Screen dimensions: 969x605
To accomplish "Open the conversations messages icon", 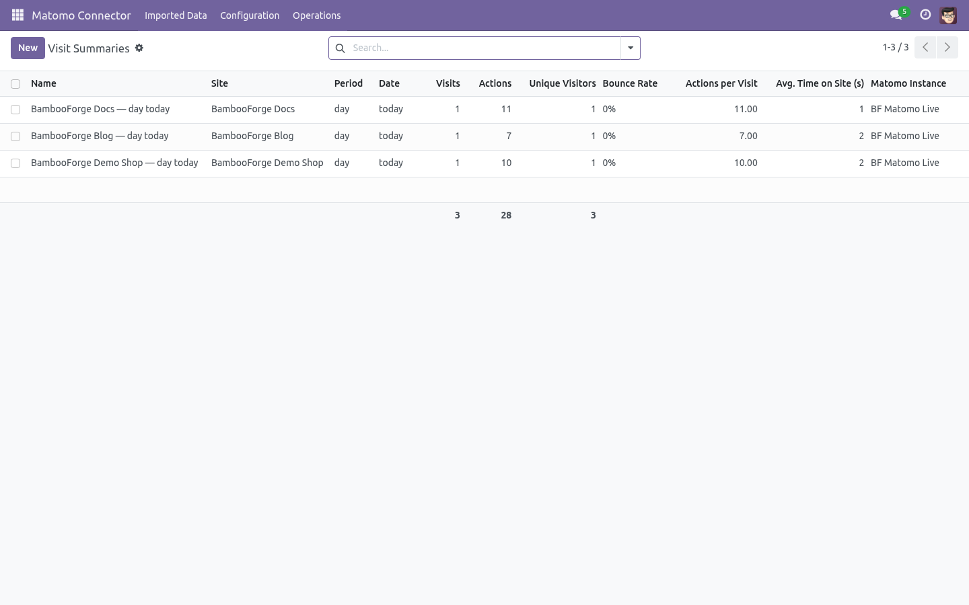I will coord(896,15).
